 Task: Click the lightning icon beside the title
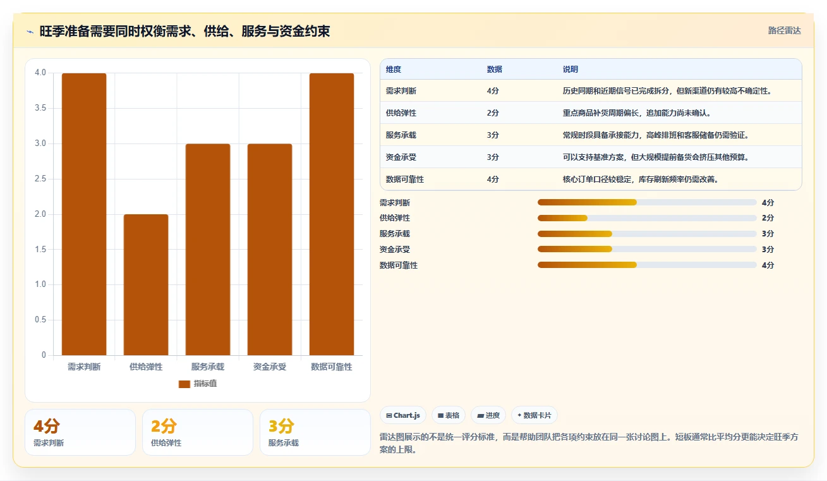(30, 32)
